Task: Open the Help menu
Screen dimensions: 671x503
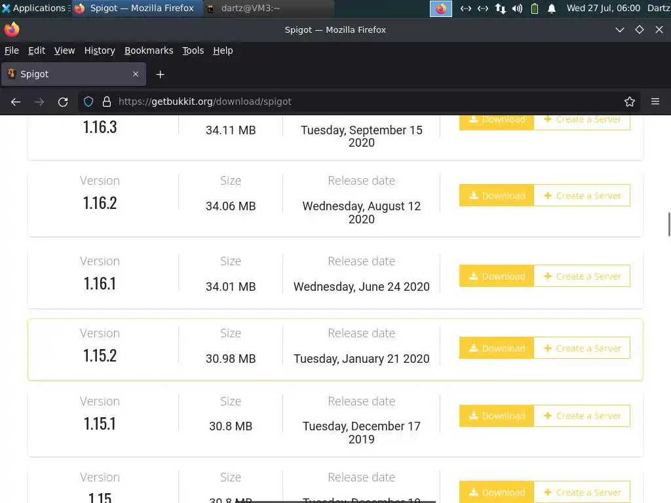Action: point(223,50)
